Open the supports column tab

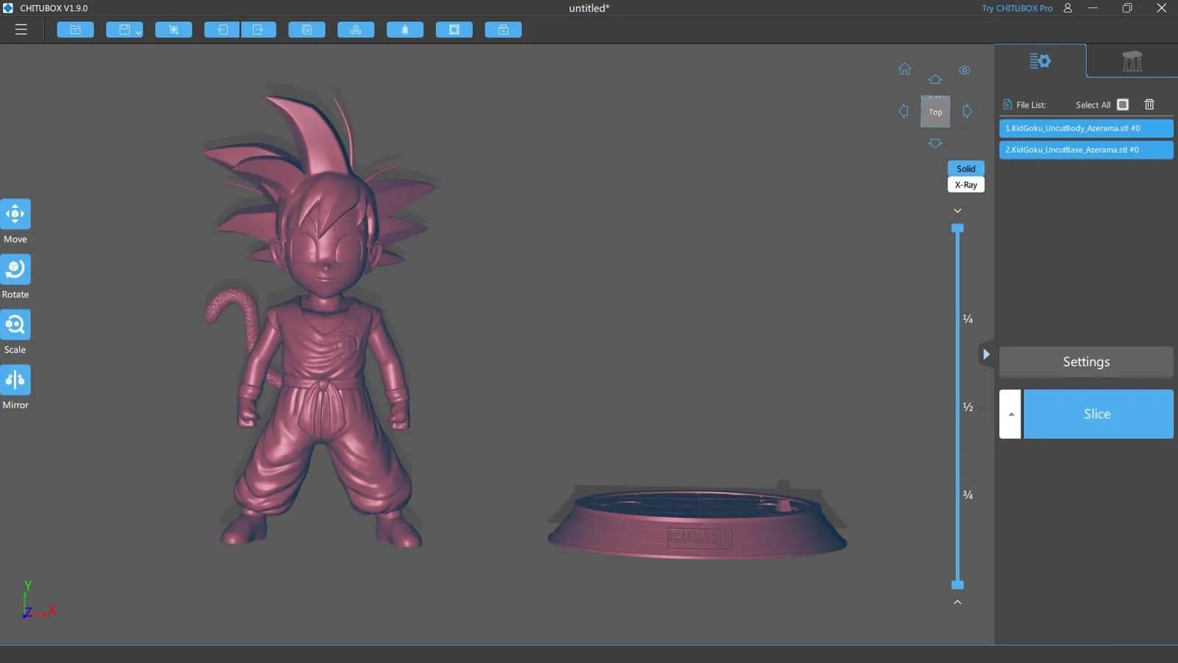click(1132, 61)
